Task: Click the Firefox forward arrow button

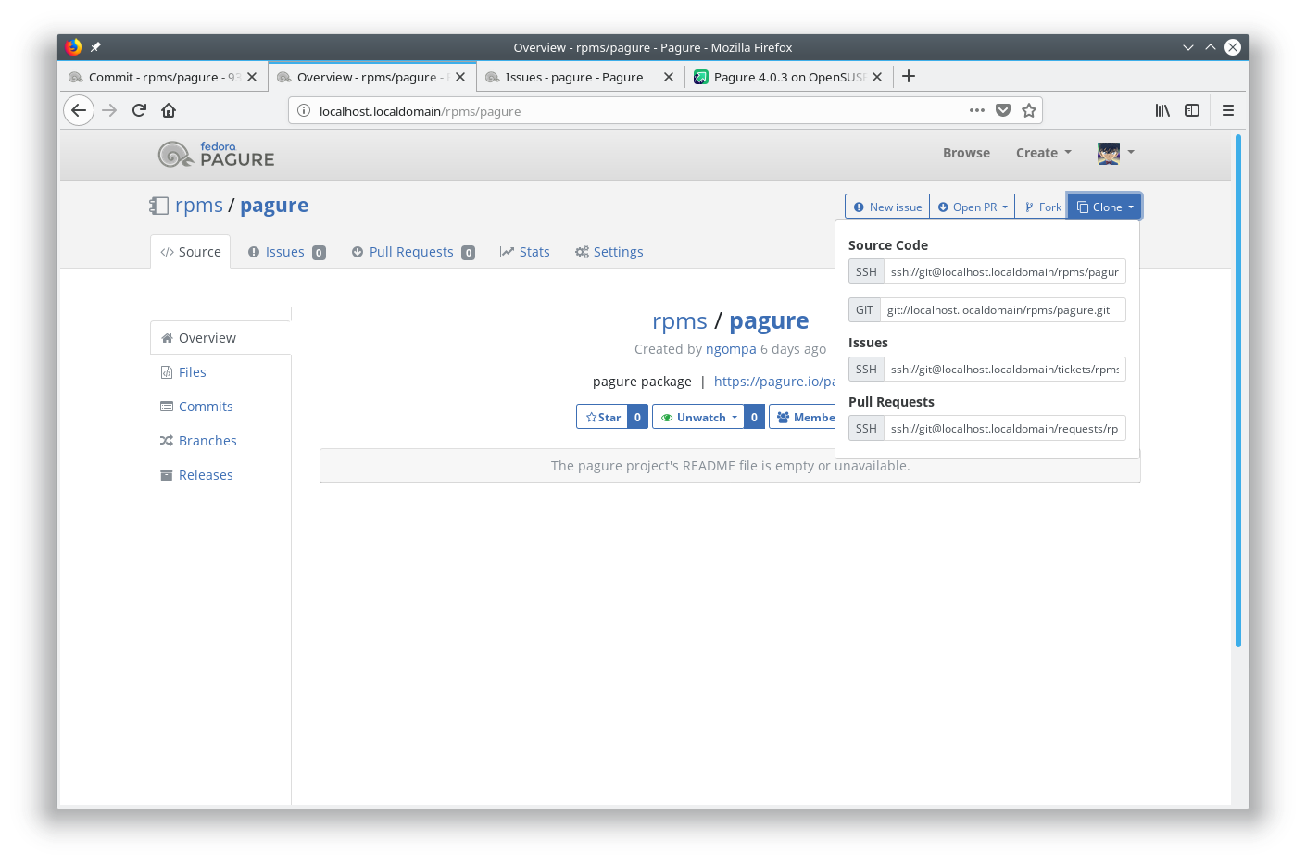Action: [x=109, y=110]
